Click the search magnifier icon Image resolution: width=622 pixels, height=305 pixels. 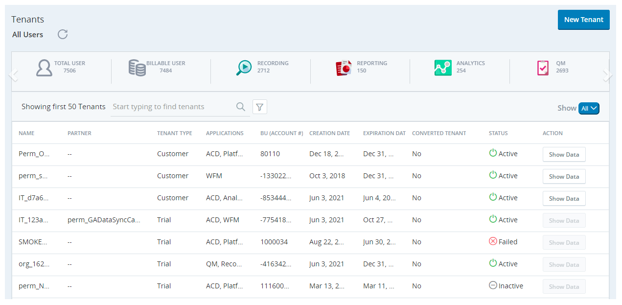click(x=241, y=107)
